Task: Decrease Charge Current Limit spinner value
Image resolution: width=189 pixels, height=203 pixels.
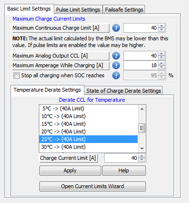Action: tap(142, 160)
